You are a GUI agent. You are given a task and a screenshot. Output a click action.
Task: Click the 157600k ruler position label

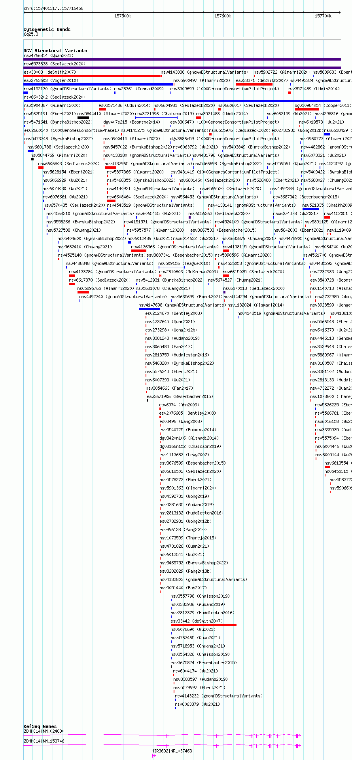[223, 16]
